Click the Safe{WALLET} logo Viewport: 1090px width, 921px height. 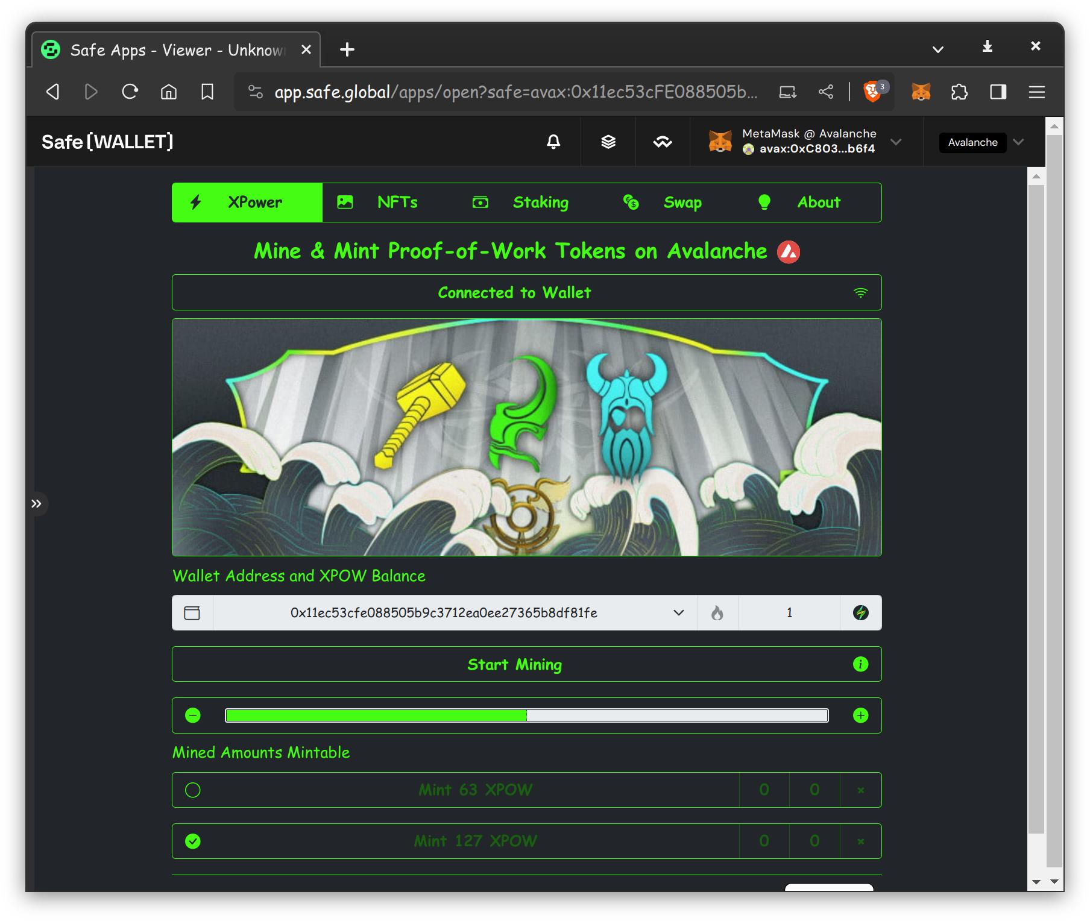coord(107,142)
